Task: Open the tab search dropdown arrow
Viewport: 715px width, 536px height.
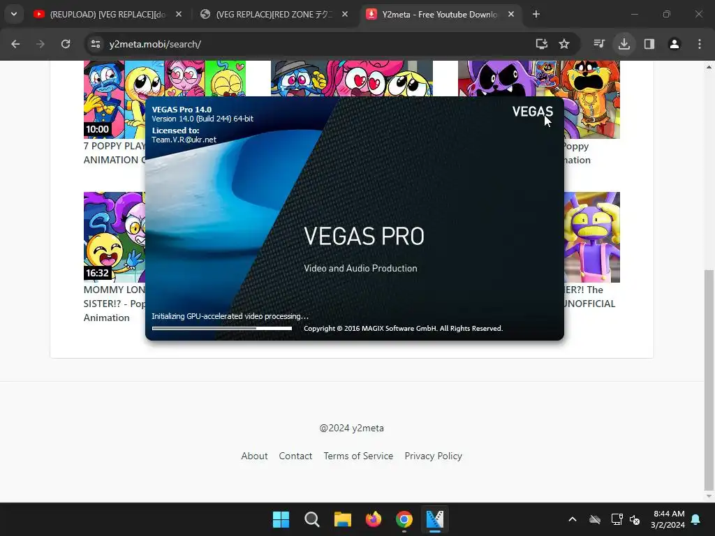Action: [x=14, y=14]
